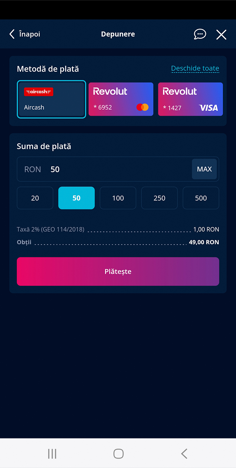The width and height of the screenshot is (236, 468).
Task: Expand all methods via Deschide toate
Action: point(195,69)
